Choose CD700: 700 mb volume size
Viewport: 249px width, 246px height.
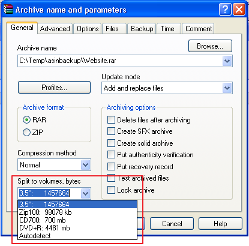coord(77,220)
